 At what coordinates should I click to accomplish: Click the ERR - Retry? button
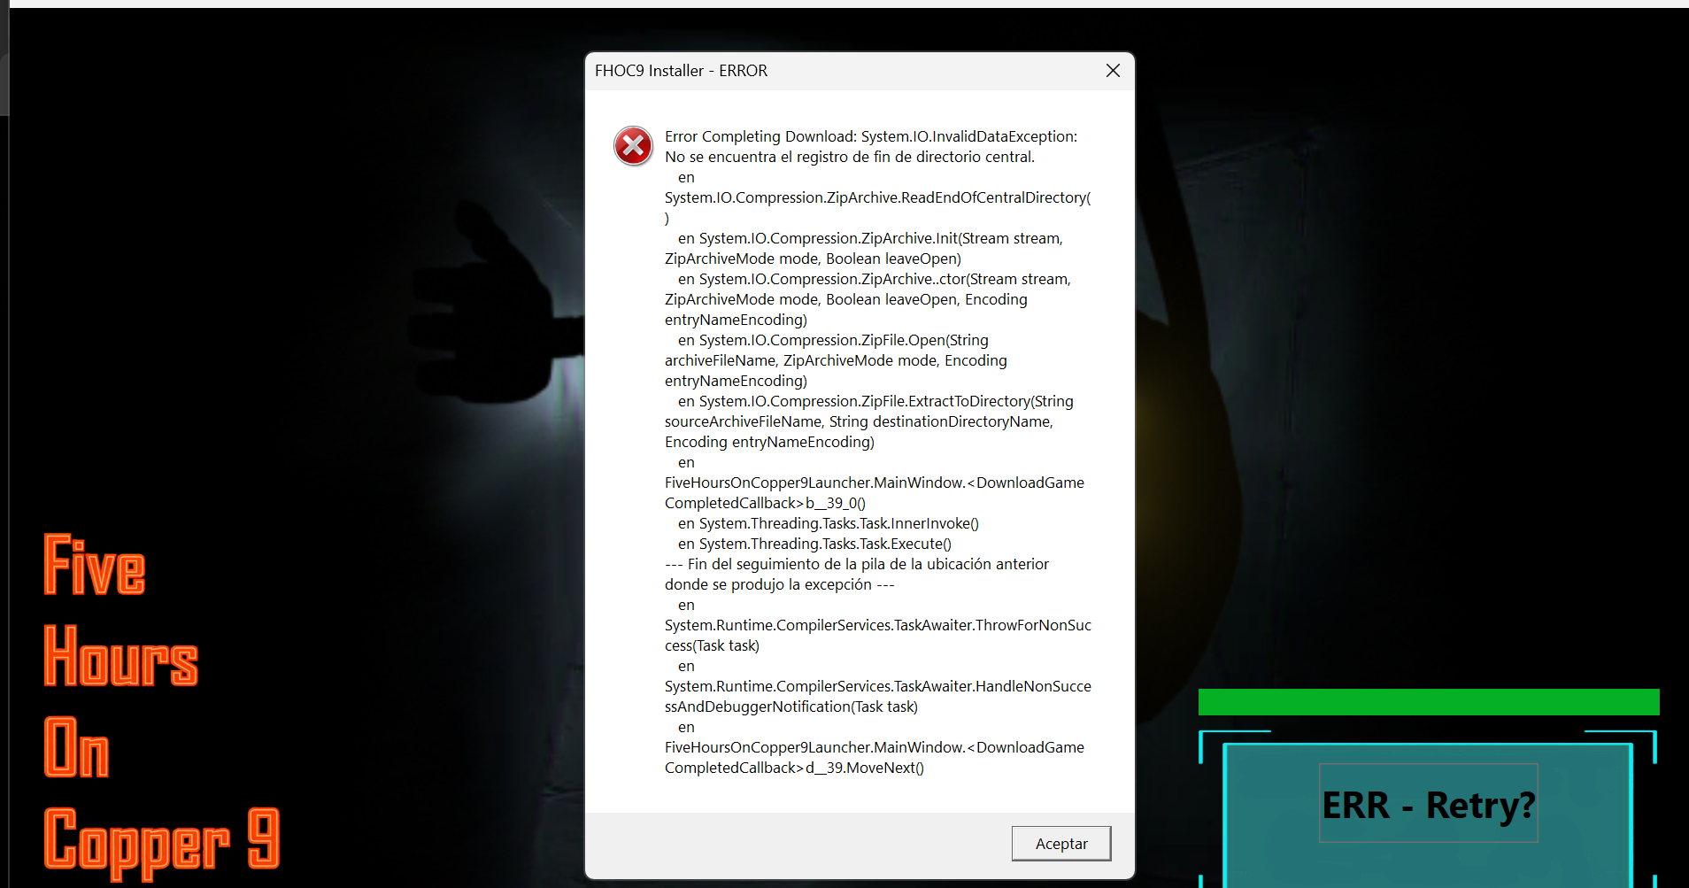[1428, 804]
